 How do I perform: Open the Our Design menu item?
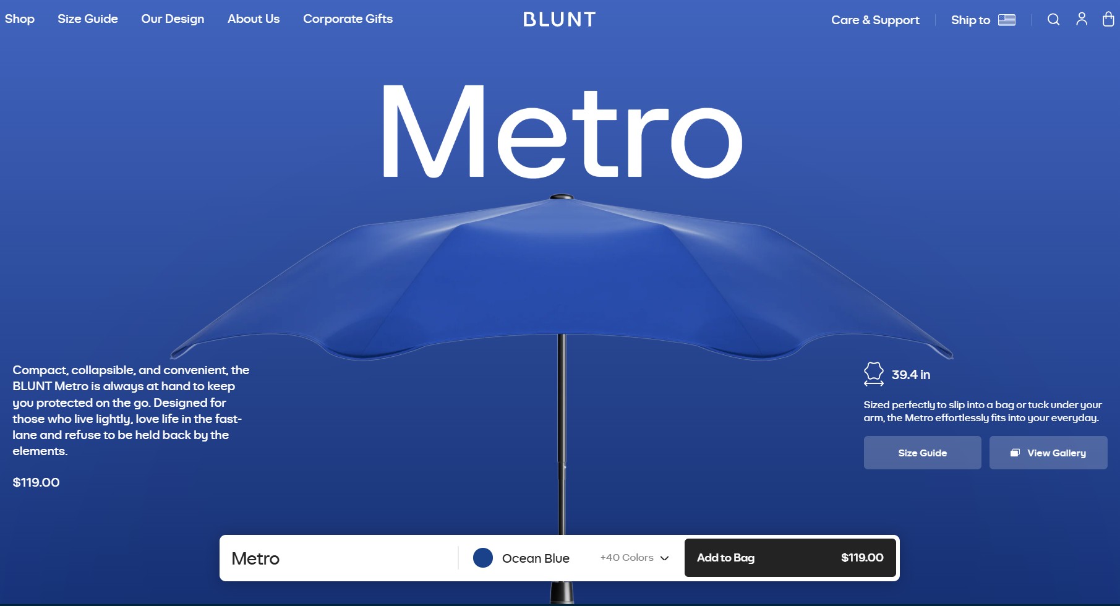tap(173, 19)
